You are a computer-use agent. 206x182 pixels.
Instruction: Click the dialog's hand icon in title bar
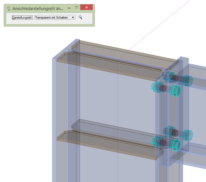(9, 8)
